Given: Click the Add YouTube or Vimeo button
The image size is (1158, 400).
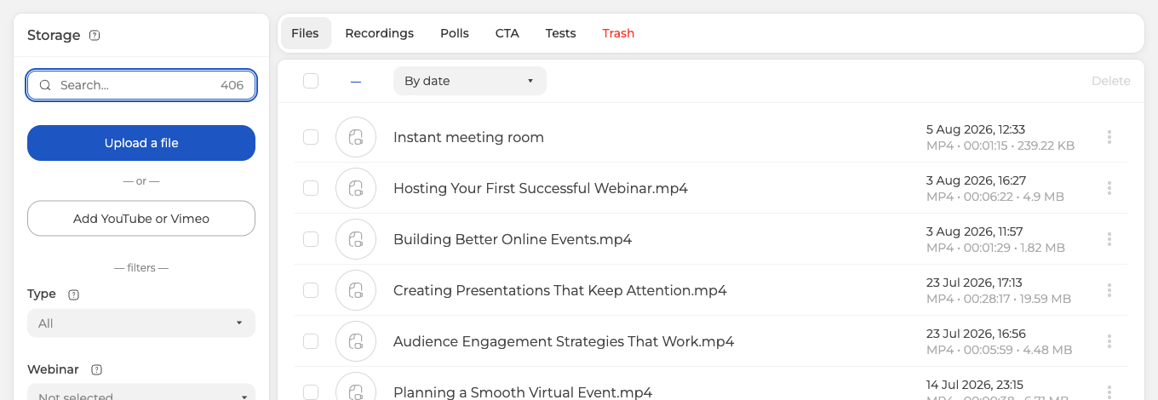Looking at the screenshot, I should tap(141, 219).
